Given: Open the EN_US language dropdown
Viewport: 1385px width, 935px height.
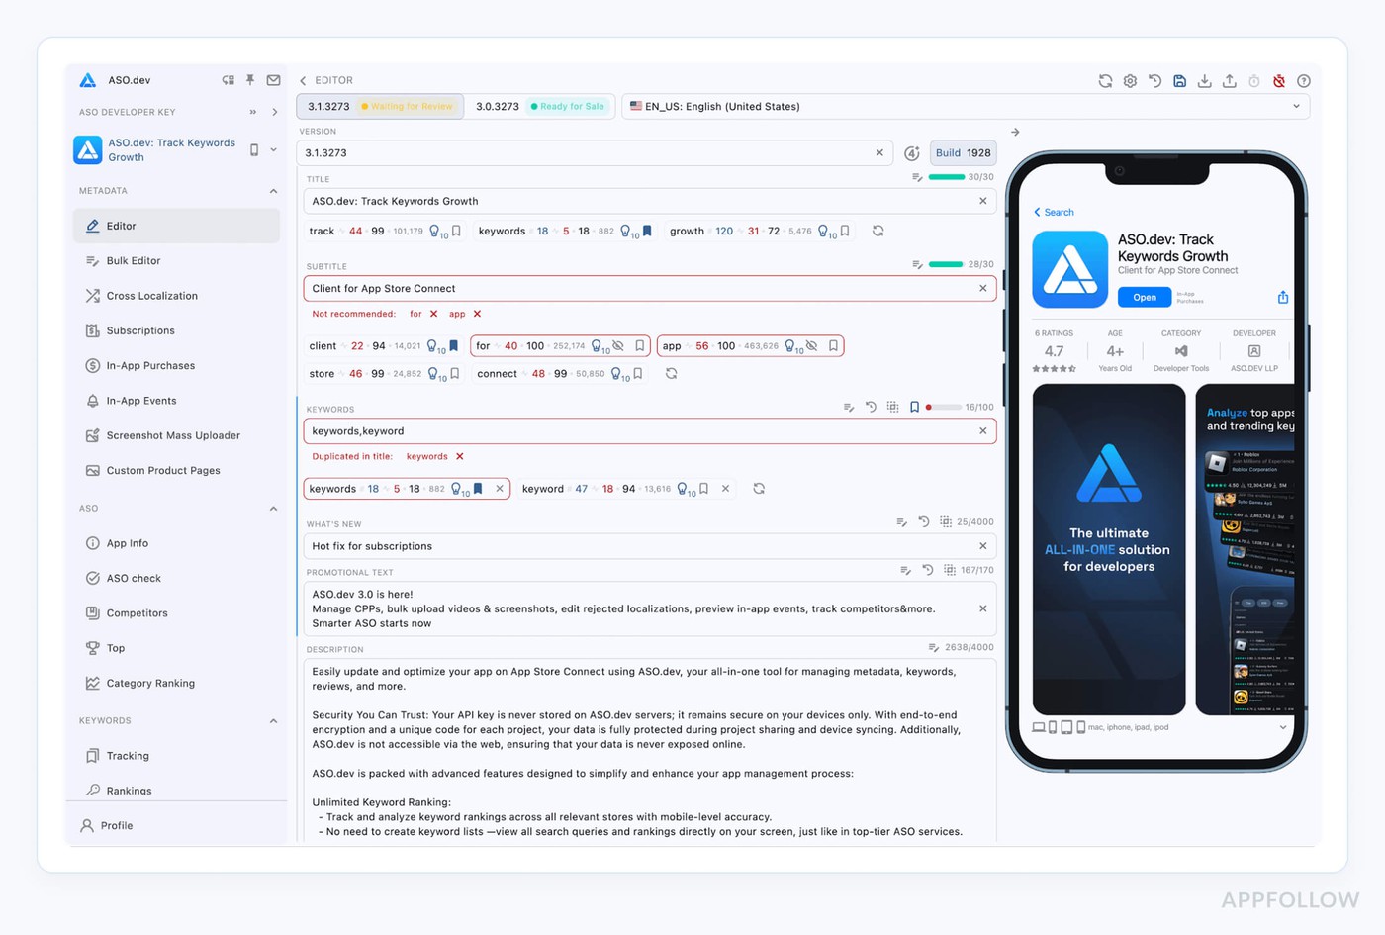Looking at the screenshot, I should [x=965, y=106].
